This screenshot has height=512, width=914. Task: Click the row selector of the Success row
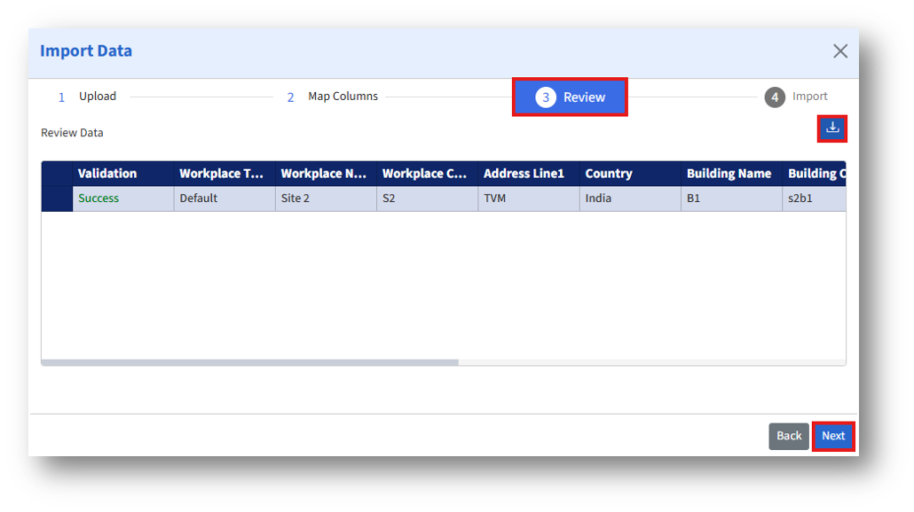(x=57, y=198)
